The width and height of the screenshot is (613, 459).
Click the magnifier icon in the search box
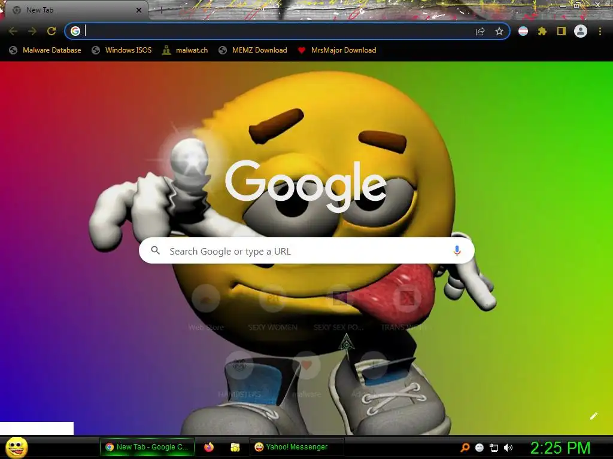pyautogui.click(x=155, y=250)
